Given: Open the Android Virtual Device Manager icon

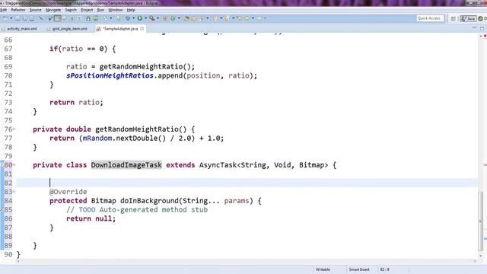Looking at the screenshot, I should 96,18.
